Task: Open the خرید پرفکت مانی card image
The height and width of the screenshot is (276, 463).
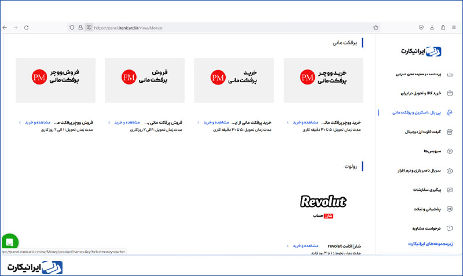Action: coord(234,80)
